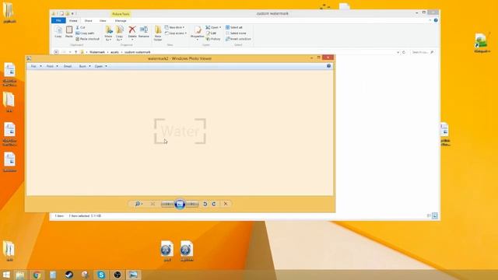
Task: Open the Easy access dropdown
Action: (176, 33)
